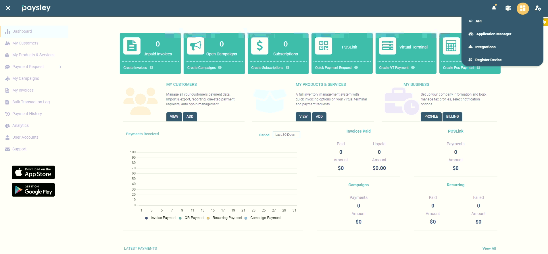
Task: Toggle the yellow apps grid menu button
Action: [523, 8]
